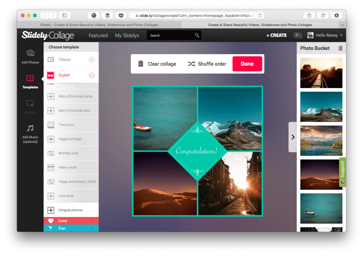This screenshot has height=256, width=363.
Task: Select the Templates sidebar icon
Action: pos(30,81)
